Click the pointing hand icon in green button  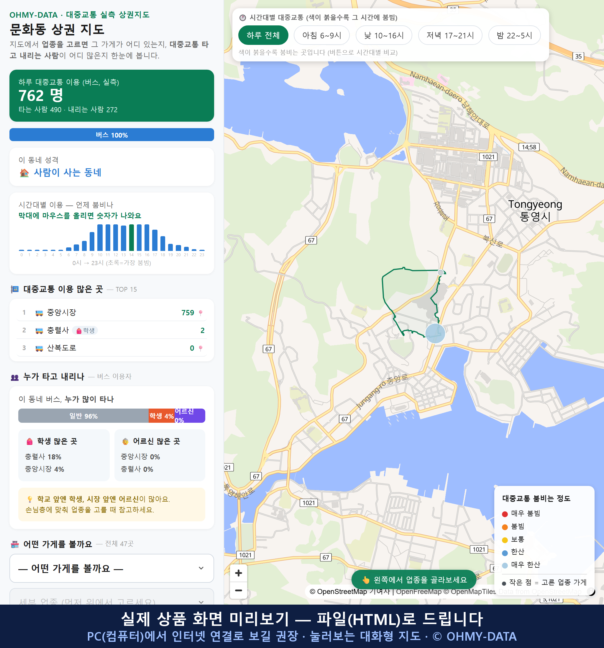[x=366, y=580]
